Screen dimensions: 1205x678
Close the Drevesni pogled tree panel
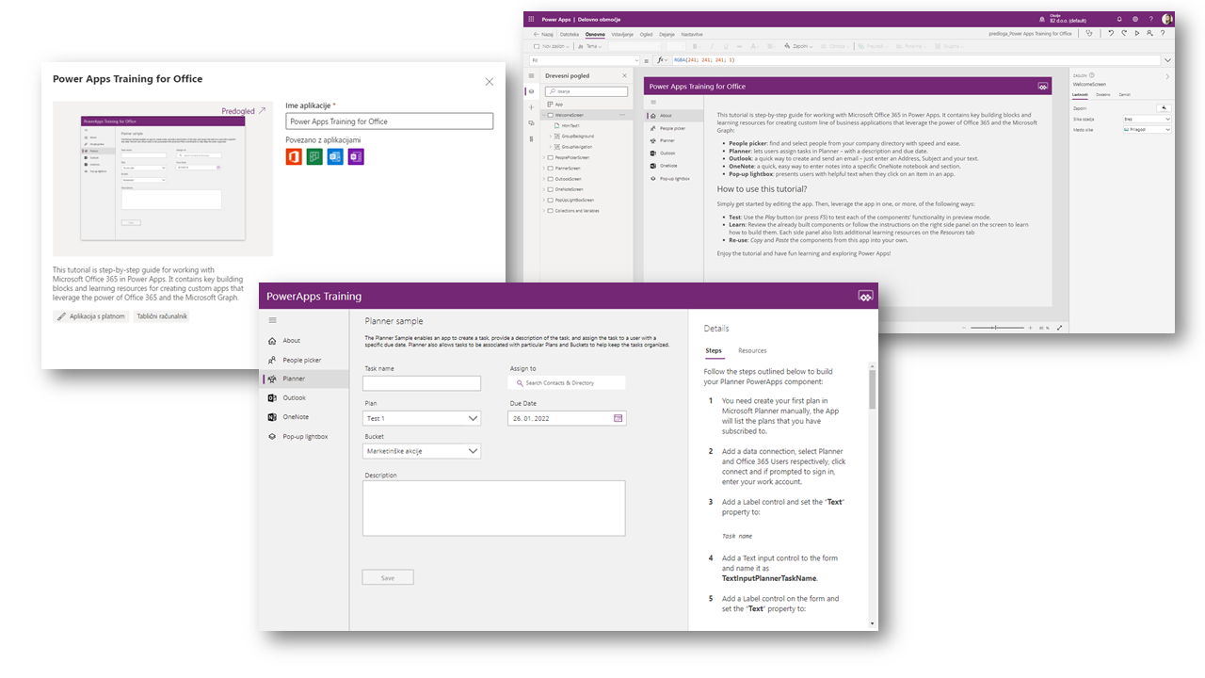(625, 75)
